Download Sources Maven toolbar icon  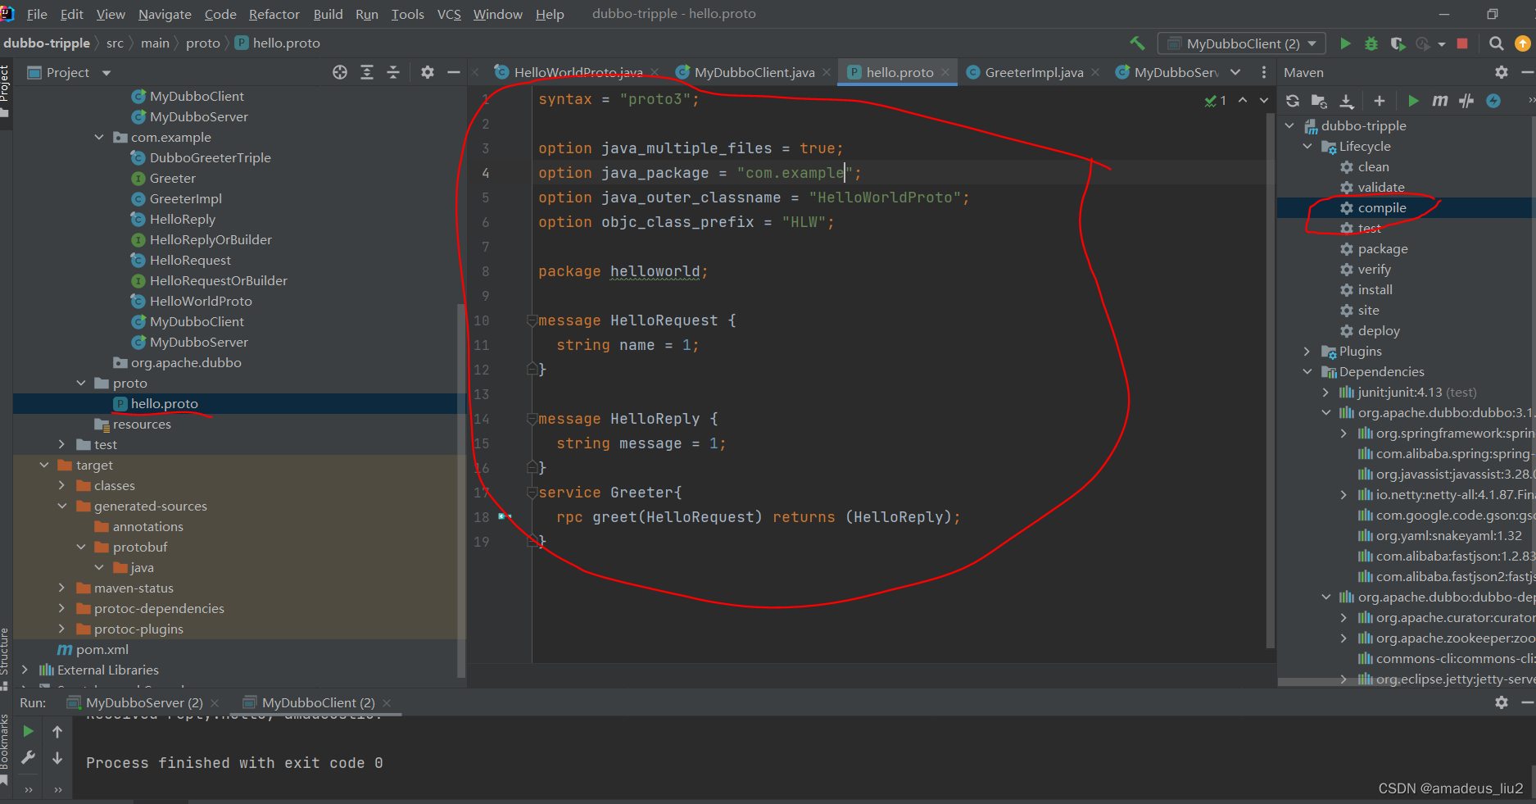point(1346,101)
